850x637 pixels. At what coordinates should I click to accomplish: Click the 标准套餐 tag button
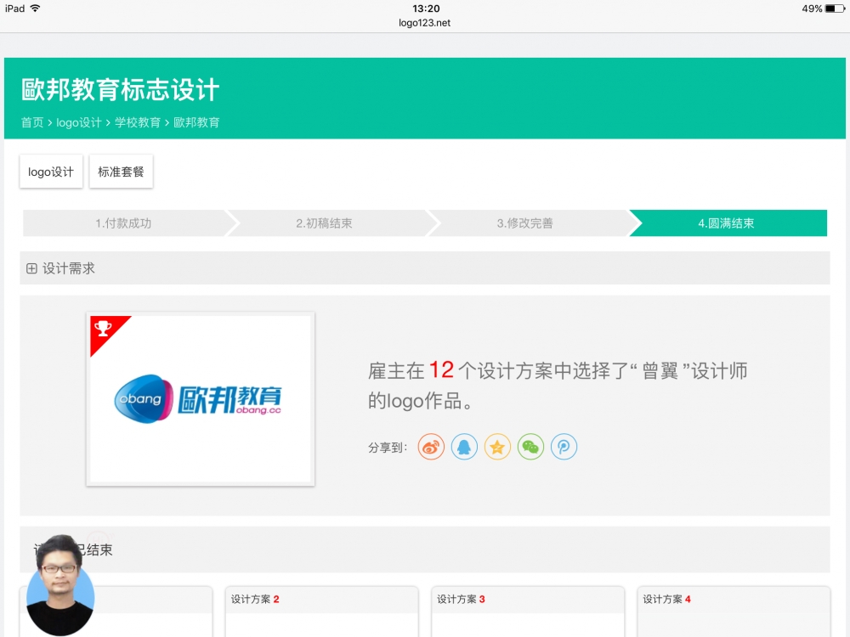[121, 172]
